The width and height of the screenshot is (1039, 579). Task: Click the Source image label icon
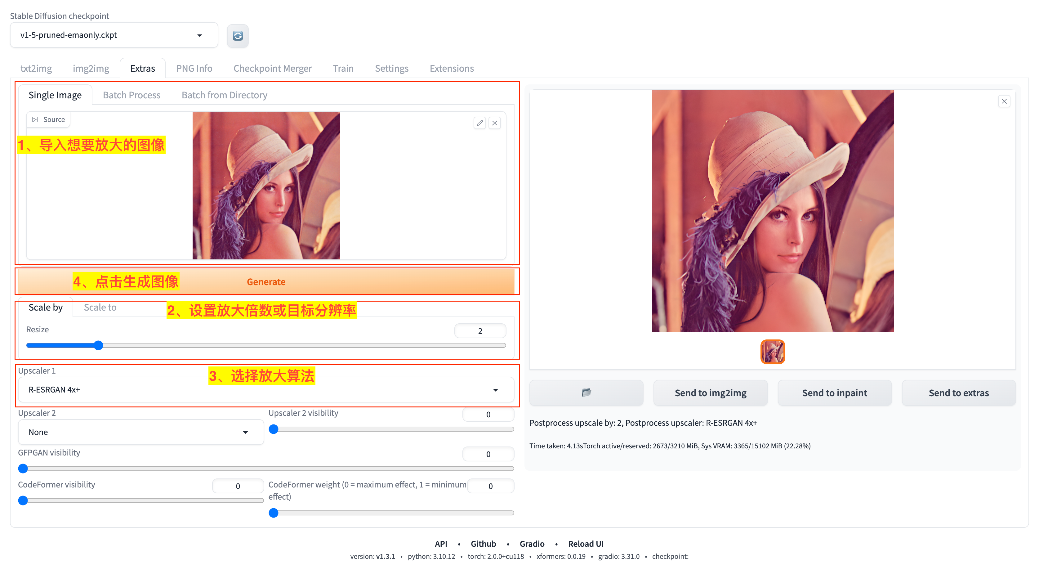click(35, 119)
